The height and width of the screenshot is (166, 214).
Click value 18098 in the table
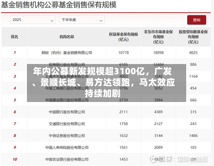(x=158, y=53)
